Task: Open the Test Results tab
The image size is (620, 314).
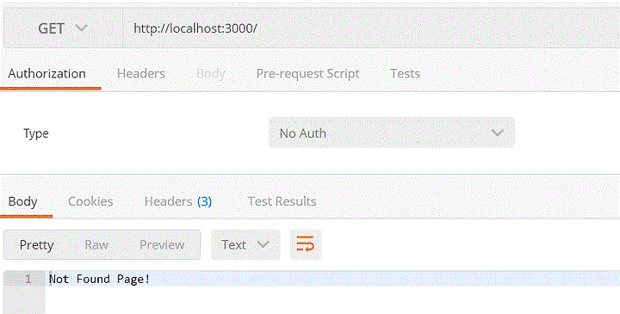Action: [282, 202]
